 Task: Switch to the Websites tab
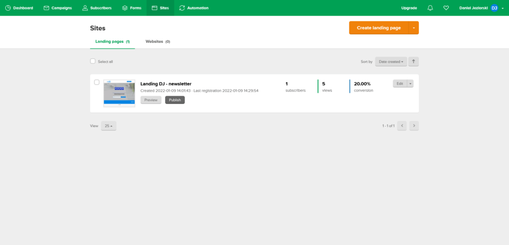(158, 42)
